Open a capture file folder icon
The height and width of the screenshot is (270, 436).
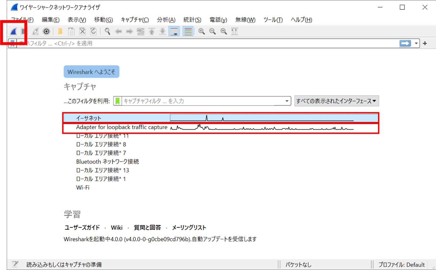coord(60,31)
